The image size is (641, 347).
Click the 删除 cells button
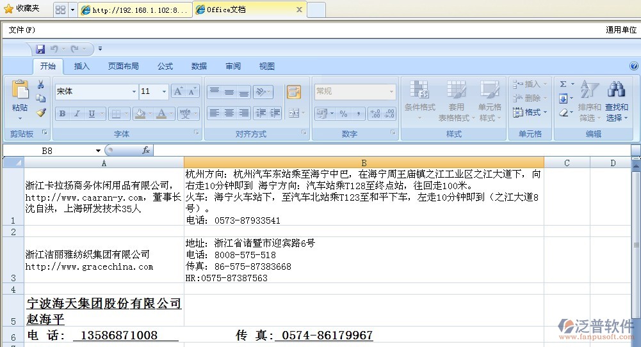coord(530,98)
